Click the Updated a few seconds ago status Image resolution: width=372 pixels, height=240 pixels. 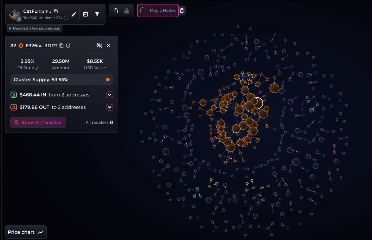point(34,28)
